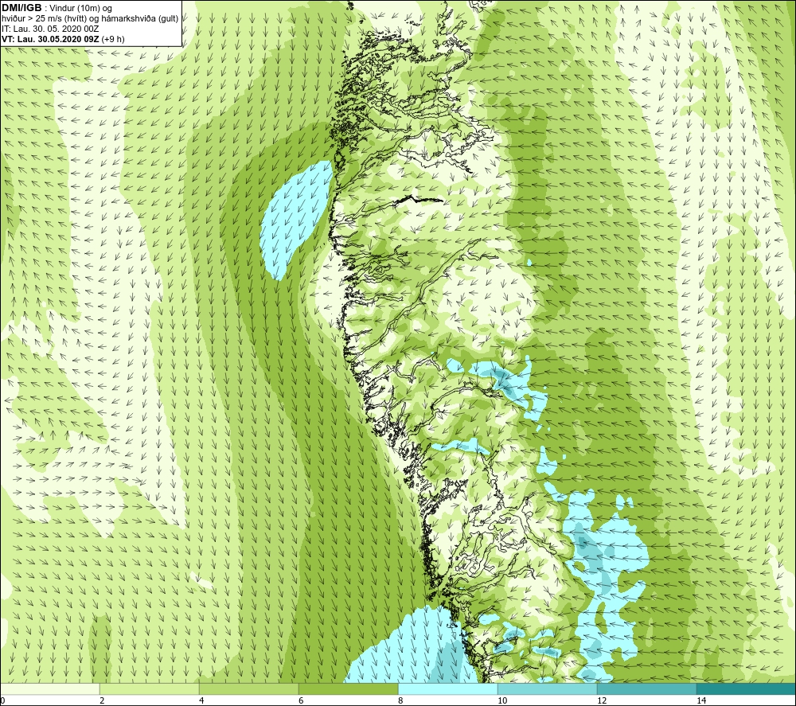Click the '(+9 h)' forecast offset text
This screenshot has width=796, height=706.
113,39
